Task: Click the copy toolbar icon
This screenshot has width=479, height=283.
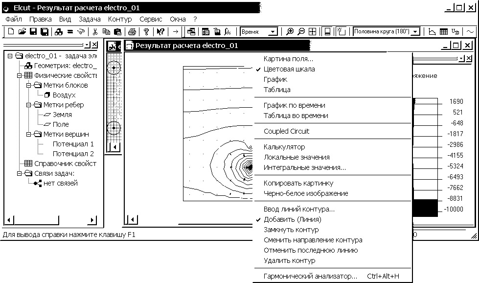Action: (106, 31)
